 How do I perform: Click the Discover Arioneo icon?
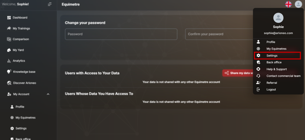pyautogui.click(x=9, y=83)
